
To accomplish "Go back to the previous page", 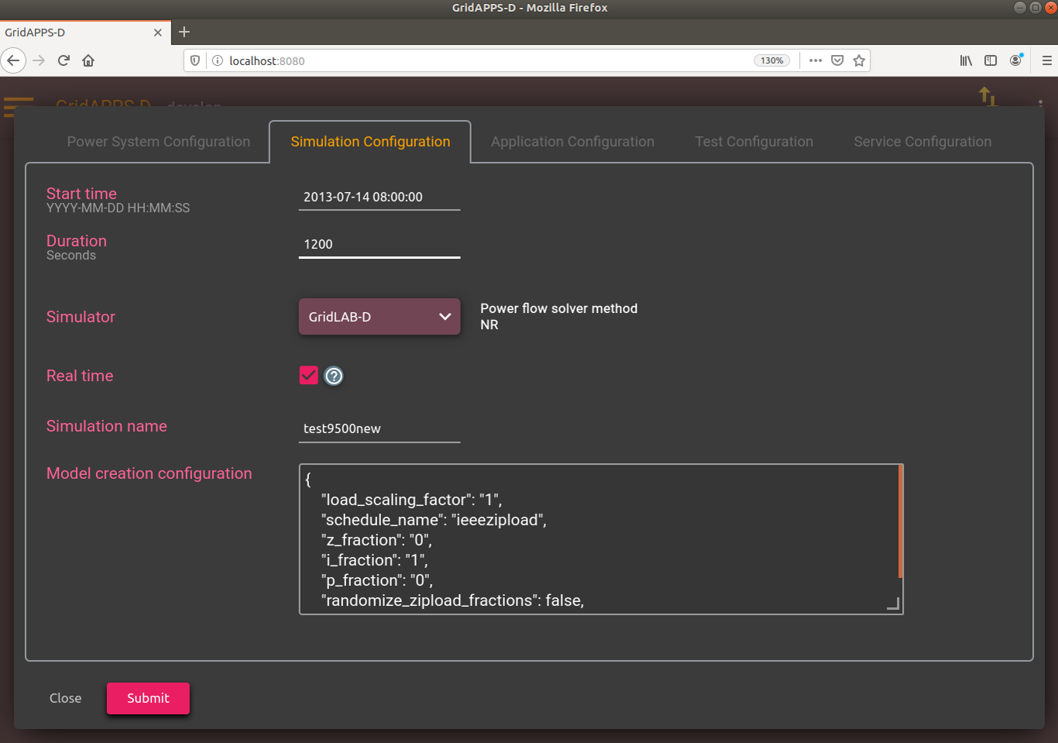I will point(13,60).
